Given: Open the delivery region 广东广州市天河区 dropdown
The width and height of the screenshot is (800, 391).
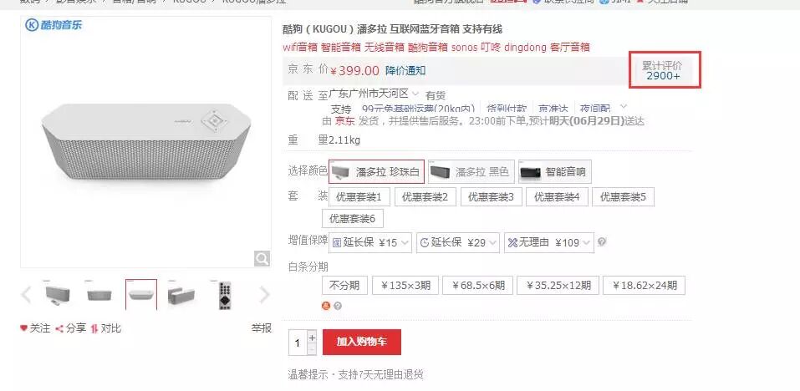Looking at the screenshot, I should (374, 94).
